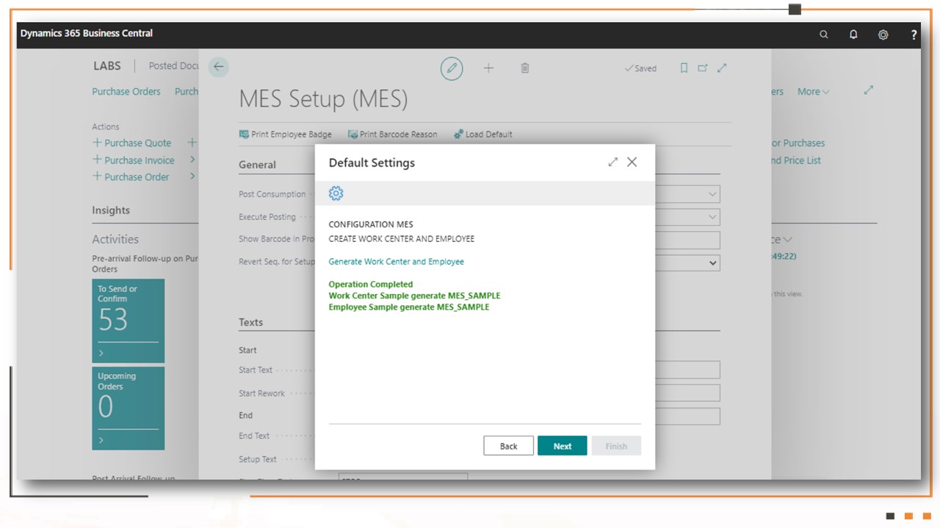Click Load Default action
Screen dimensions: 940x528
(483, 134)
